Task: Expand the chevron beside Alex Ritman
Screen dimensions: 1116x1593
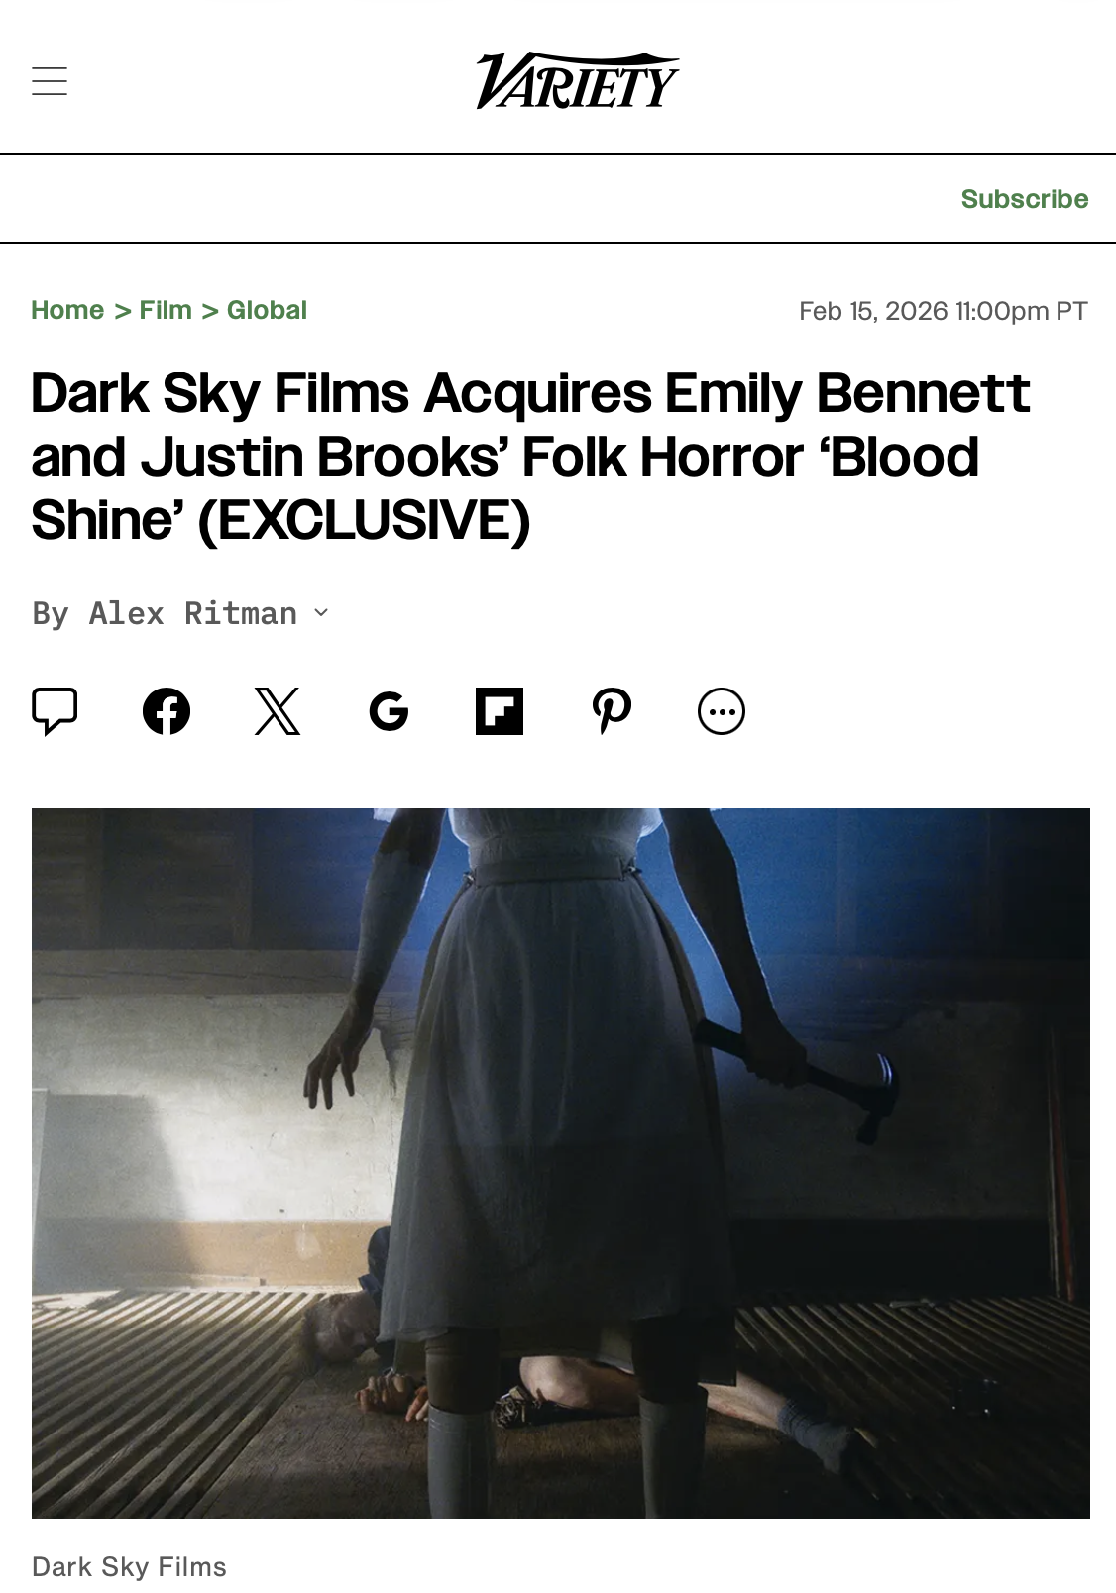Action: coord(321,613)
